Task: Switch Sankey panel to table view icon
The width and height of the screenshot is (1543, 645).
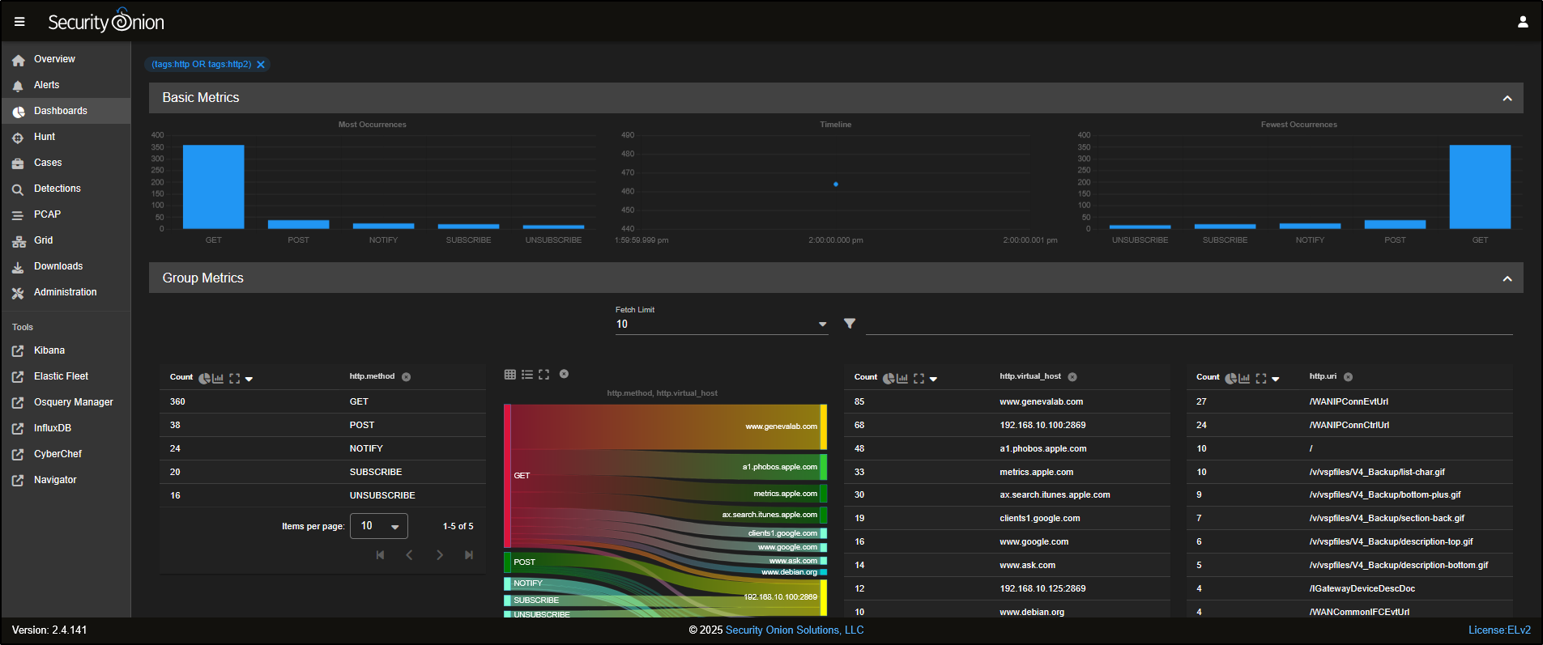Action: pyautogui.click(x=509, y=374)
